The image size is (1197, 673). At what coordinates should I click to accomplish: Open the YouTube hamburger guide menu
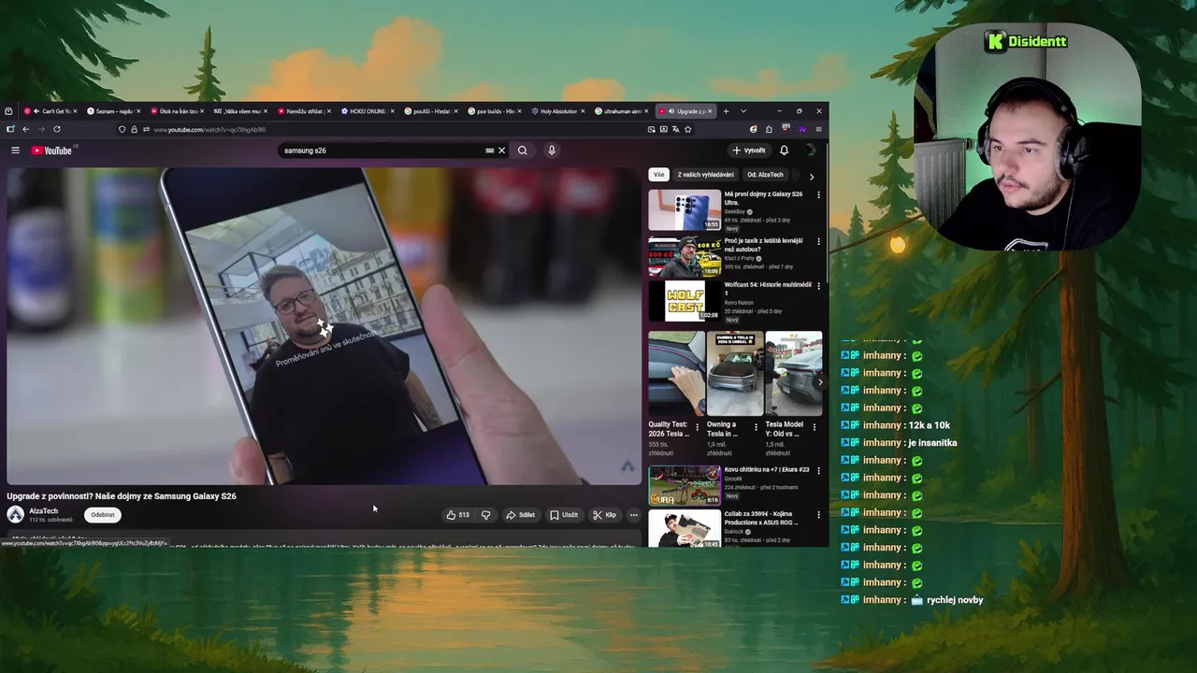click(x=15, y=150)
